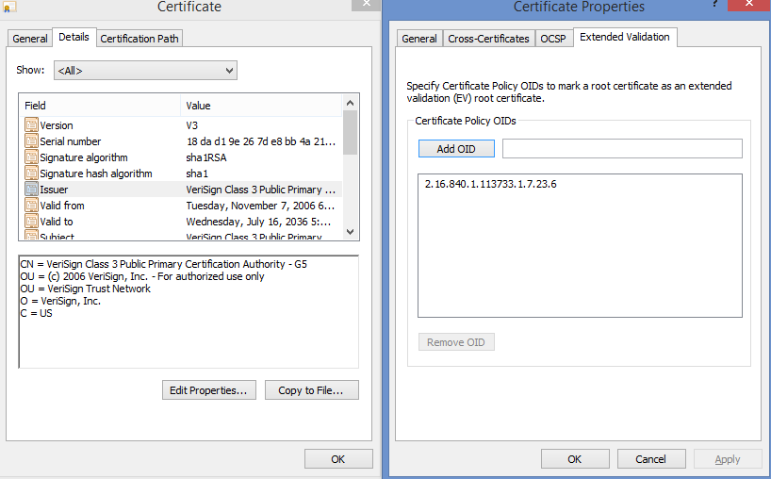Select the Extended Validation tab
This screenshot has height=479, width=771.
(x=625, y=37)
